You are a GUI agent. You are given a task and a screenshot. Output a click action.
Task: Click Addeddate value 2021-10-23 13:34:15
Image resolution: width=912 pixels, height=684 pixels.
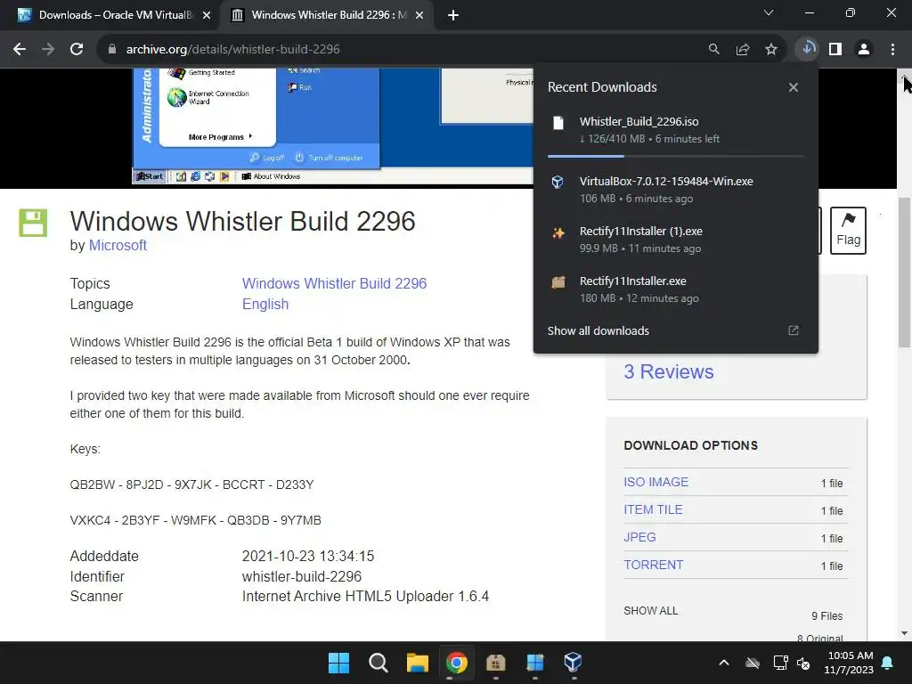click(x=308, y=556)
